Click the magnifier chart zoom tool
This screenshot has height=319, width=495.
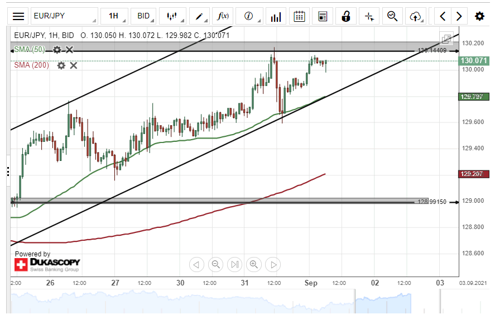pos(392,16)
